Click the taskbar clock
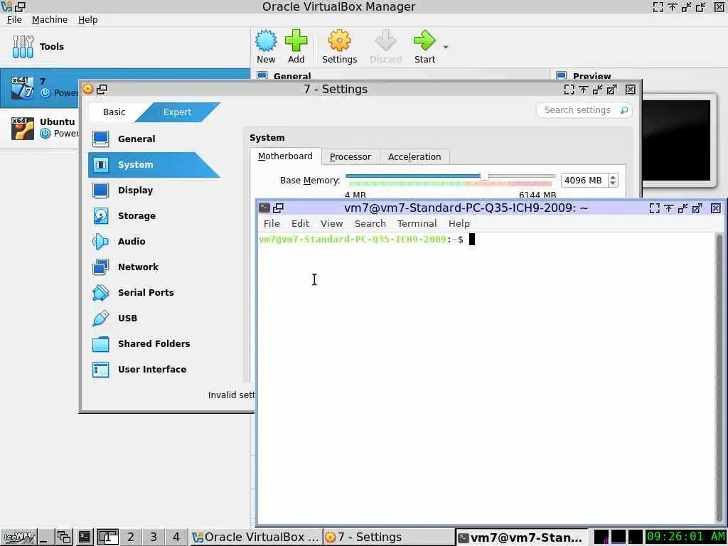 click(x=685, y=537)
